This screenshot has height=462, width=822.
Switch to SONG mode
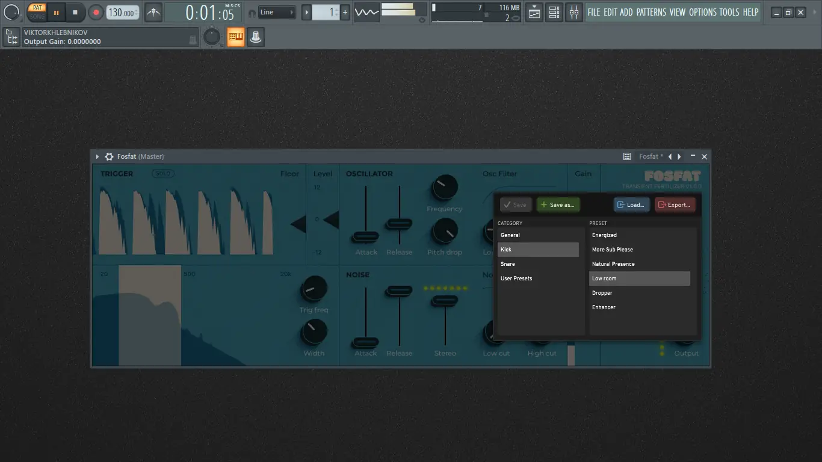(x=37, y=16)
